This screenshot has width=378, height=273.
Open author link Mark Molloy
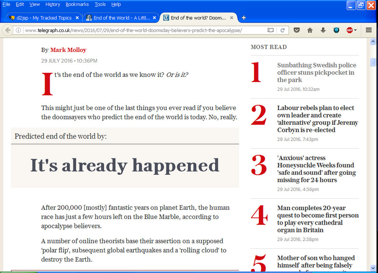coord(68,50)
